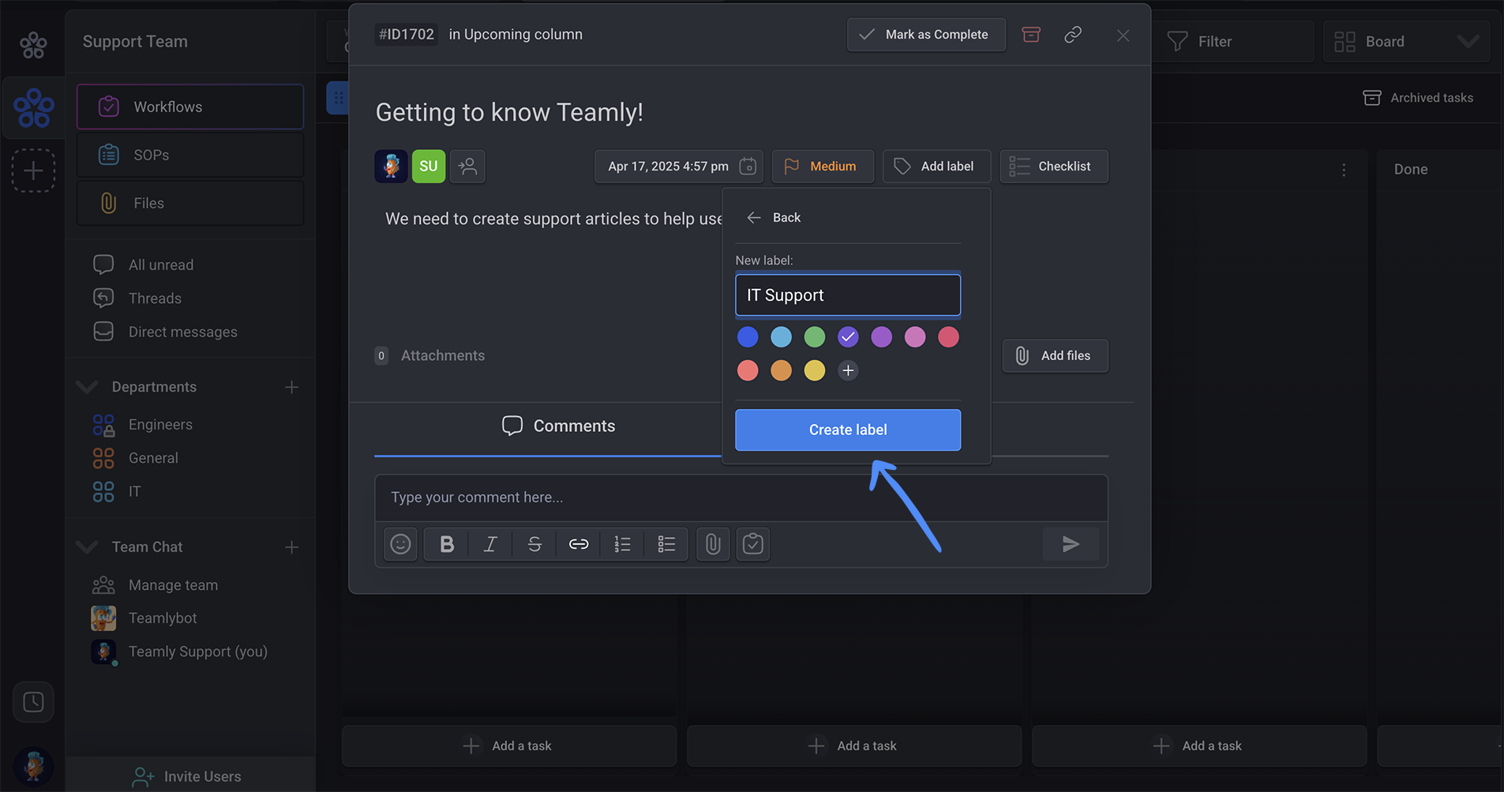Select the green label color

[x=815, y=337]
